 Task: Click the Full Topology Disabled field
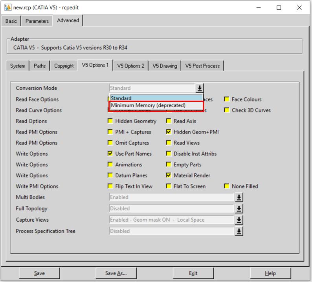[171, 209]
